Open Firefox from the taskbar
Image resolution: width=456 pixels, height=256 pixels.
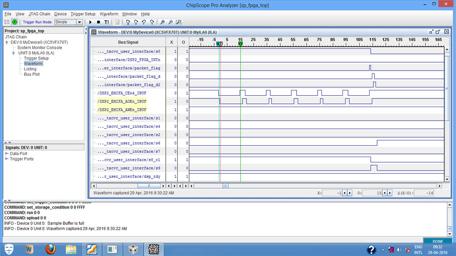tap(50, 249)
